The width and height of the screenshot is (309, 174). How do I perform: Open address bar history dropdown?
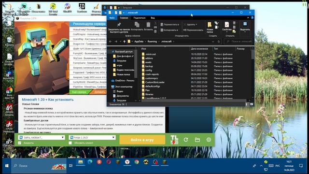point(213,42)
